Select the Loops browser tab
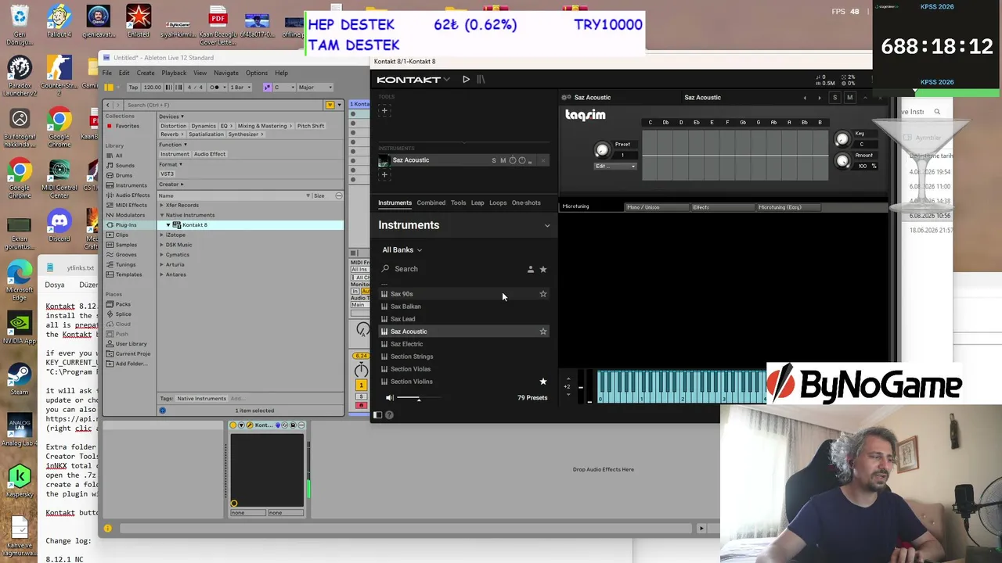Viewport: 1002px width, 563px height. coord(498,203)
